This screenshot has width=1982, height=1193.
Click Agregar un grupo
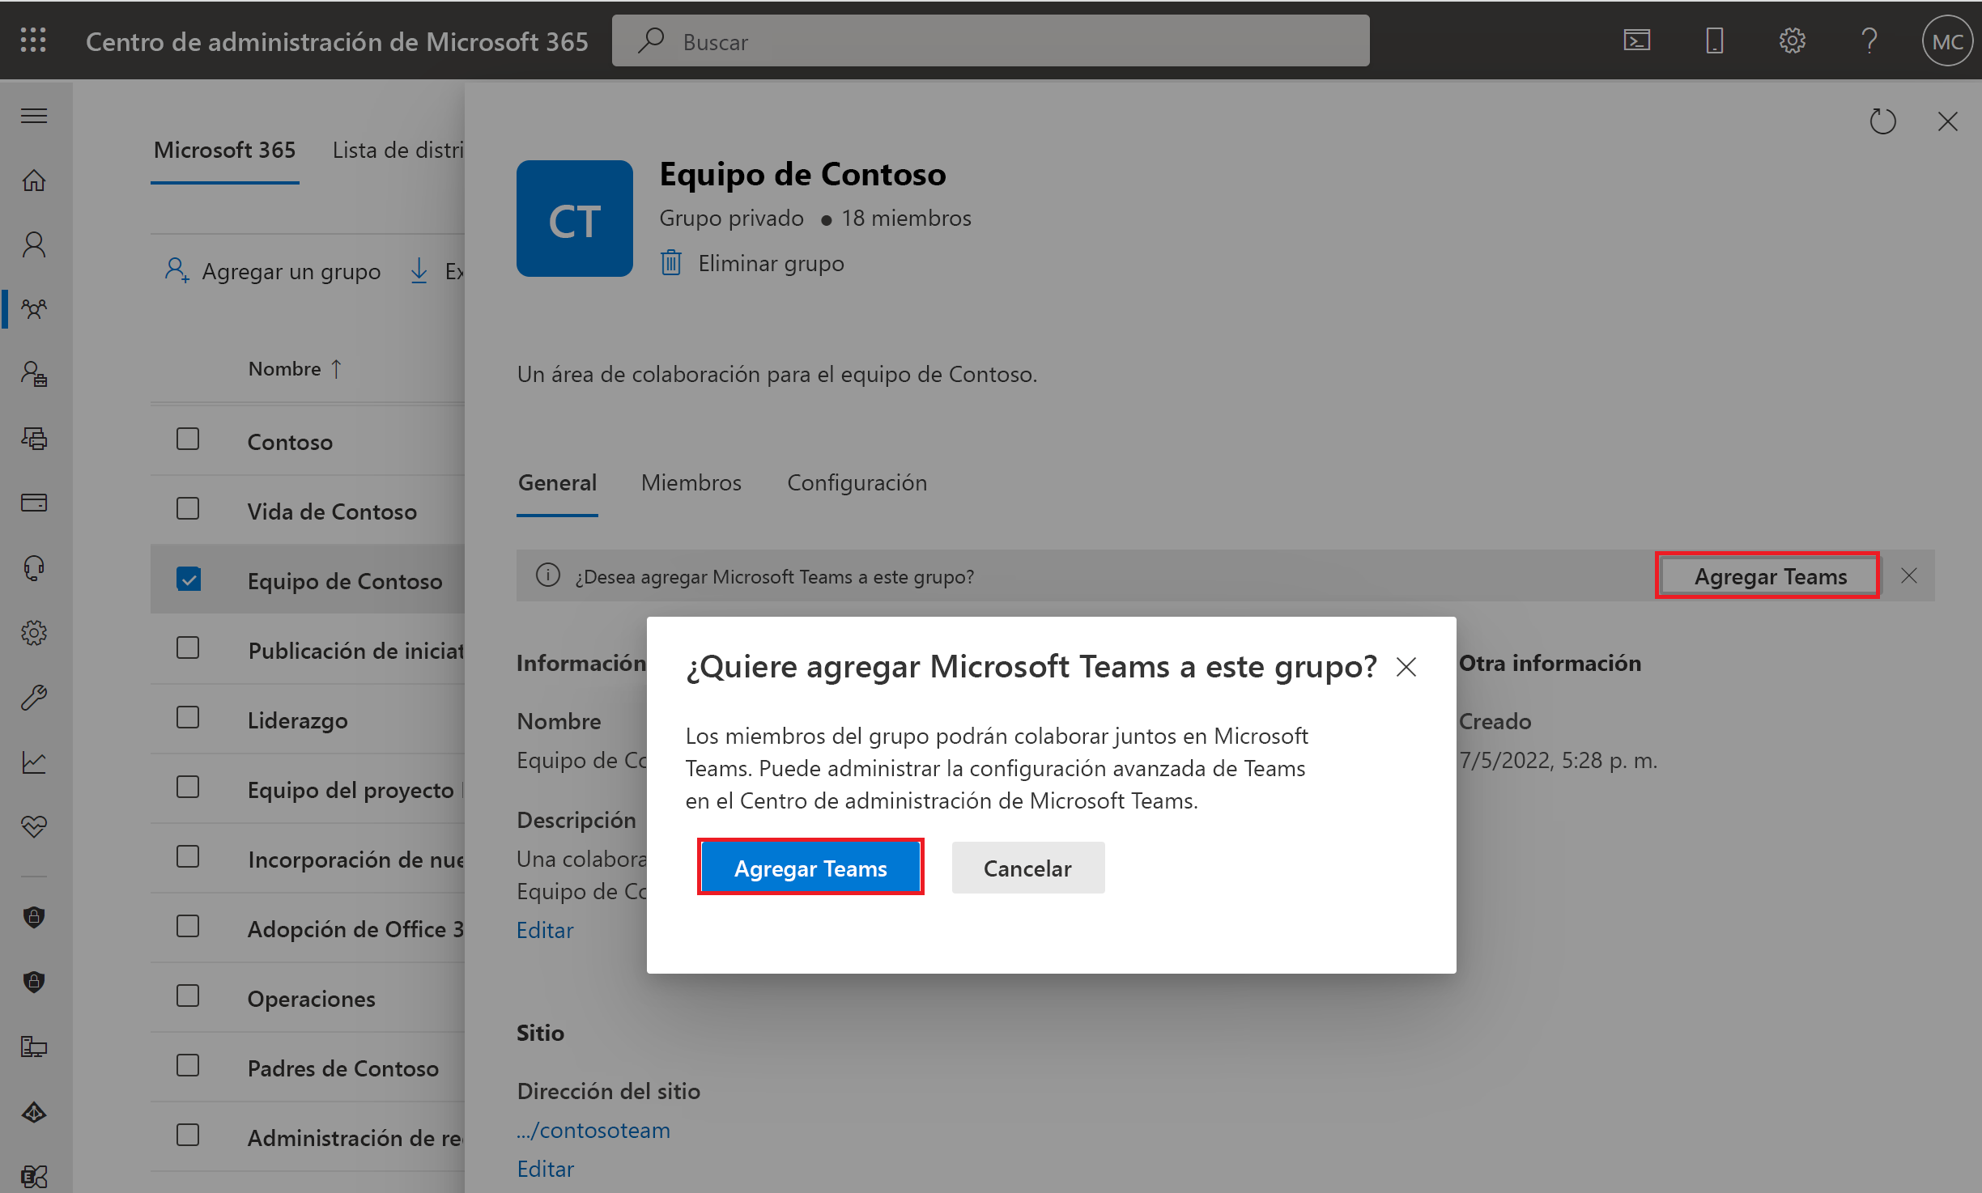pos(273,271)
